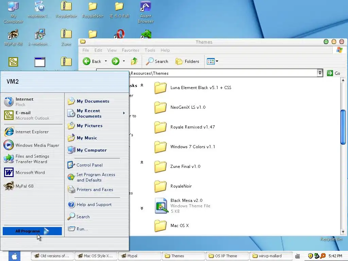Screen dimensions: 348x261
Task: Toggle the Folders pane button
Action: click(187, 61)
